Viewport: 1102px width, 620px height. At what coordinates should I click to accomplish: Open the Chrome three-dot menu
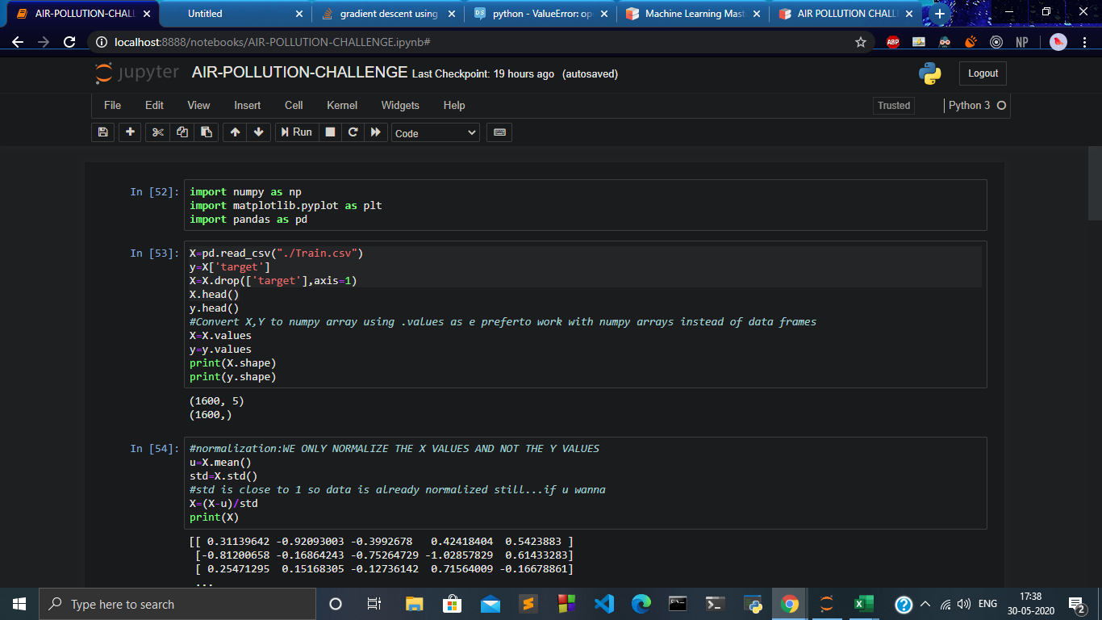[1084, 42]
